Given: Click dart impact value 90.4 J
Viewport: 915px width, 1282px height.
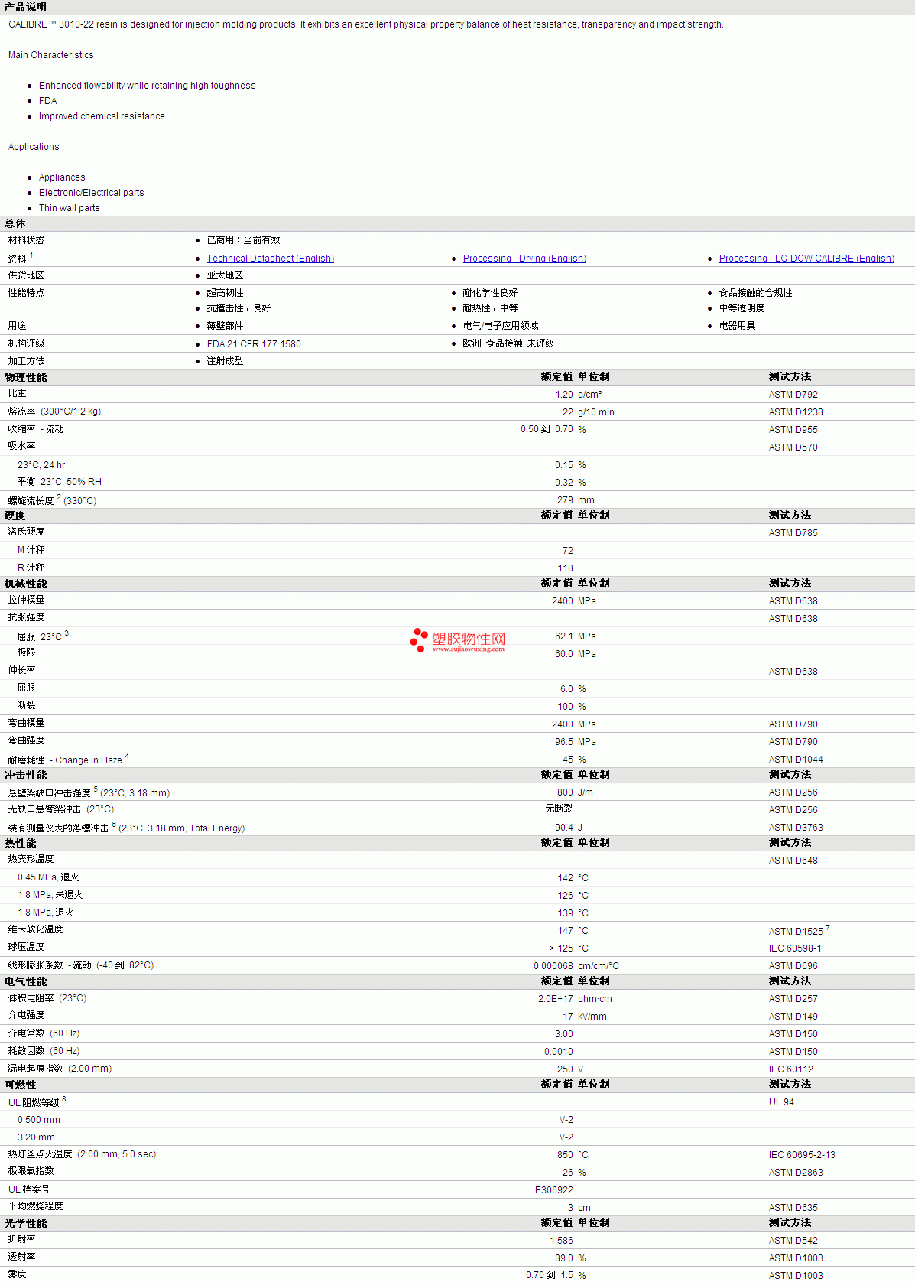Looking at the screenshot, I should click(569, 828).
